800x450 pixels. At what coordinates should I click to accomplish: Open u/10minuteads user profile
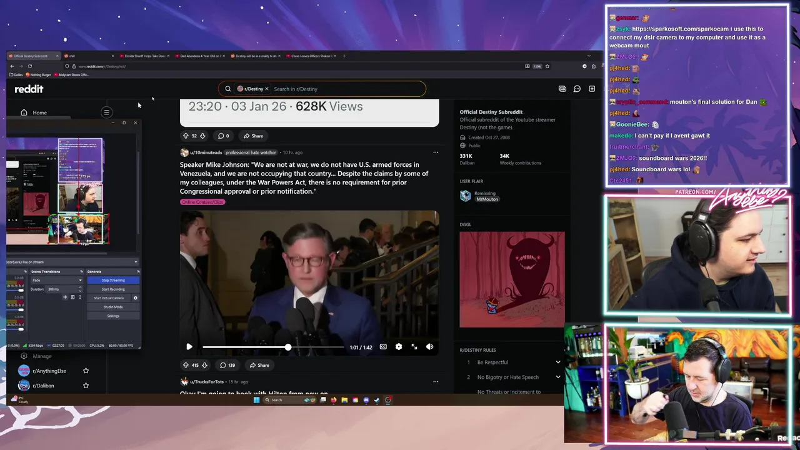(x=206, y=152)
